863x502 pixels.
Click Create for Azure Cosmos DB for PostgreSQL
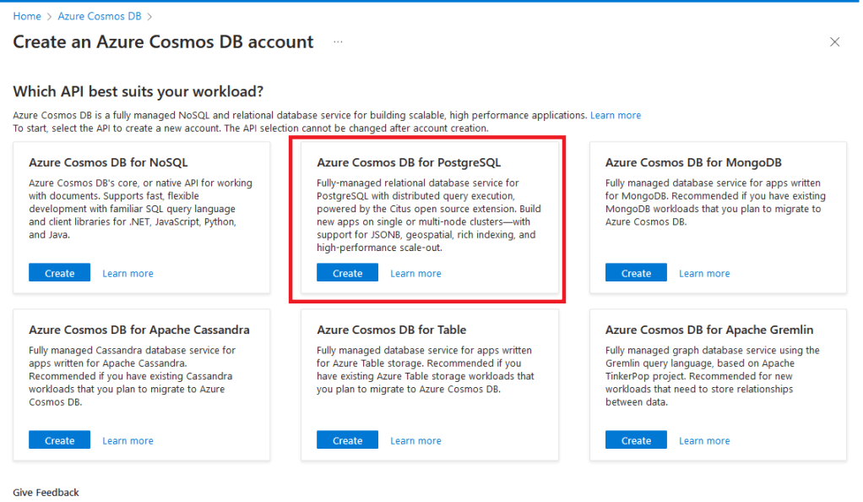(x=347, y=273)
